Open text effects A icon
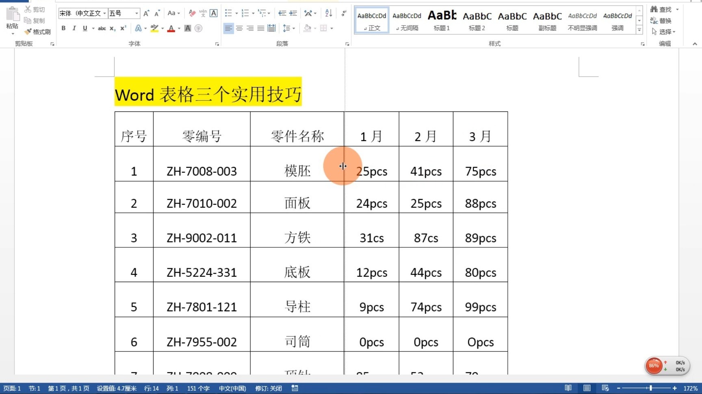Image resolution: width=702 pixels, height=394 pixels. click(138, 28)
